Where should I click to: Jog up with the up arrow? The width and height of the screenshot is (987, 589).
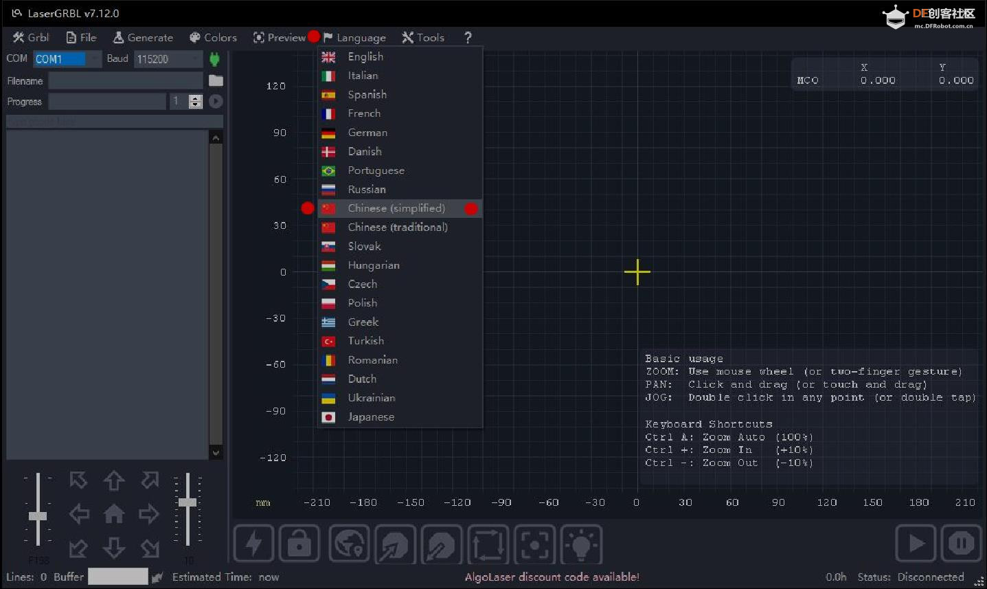[x=114, y=480]
